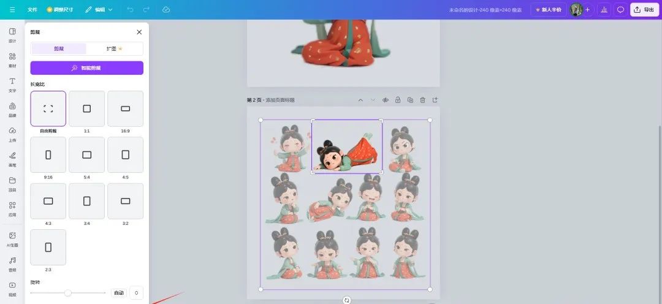The height and width of the screenshot is (304, 662).
Task: Click the 新人半价 upgrade button
Action: [549, 9]
